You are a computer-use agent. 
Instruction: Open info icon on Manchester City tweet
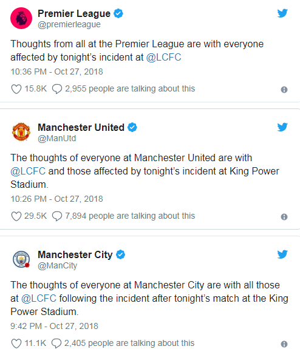click(284, 344)
